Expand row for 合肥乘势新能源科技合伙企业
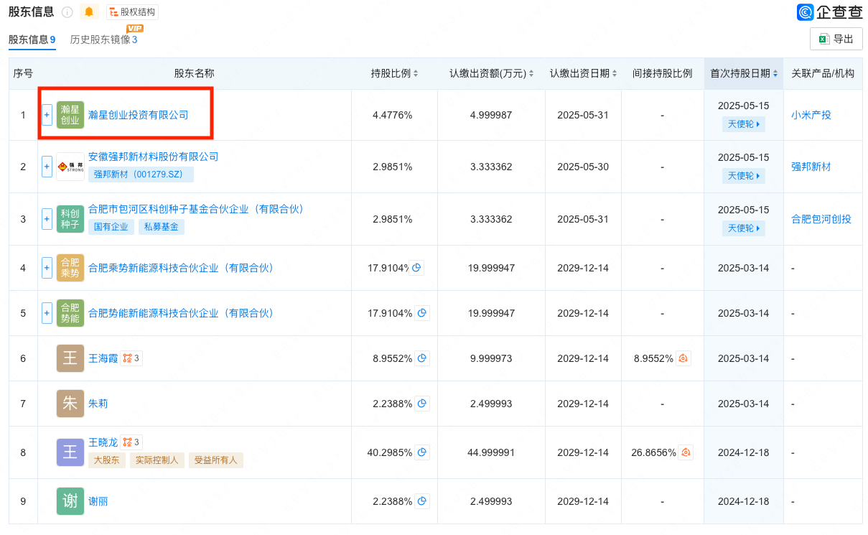The height and width of the screenshot is (535, 868). click(47, 268)
